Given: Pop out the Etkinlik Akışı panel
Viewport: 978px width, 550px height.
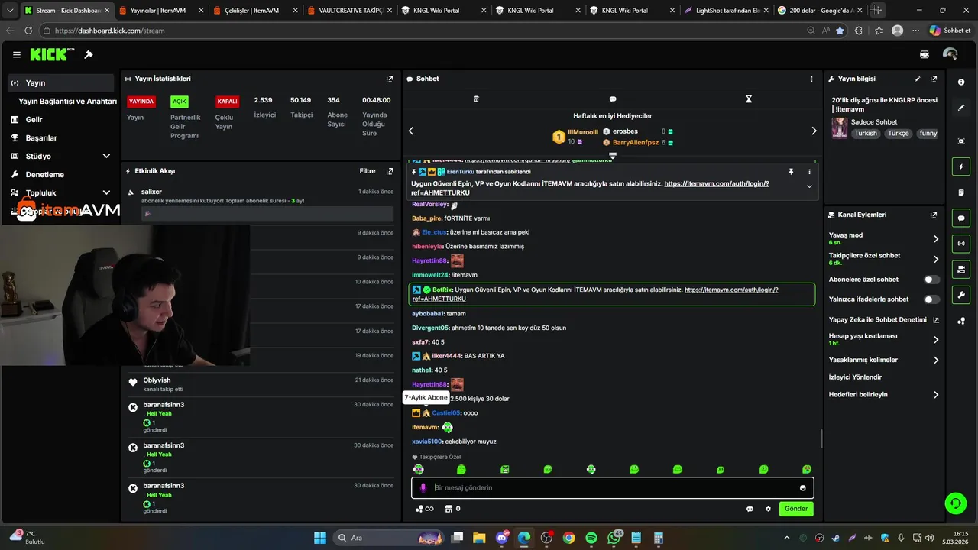Looking at the screenshot, I should tap(390, 171).
